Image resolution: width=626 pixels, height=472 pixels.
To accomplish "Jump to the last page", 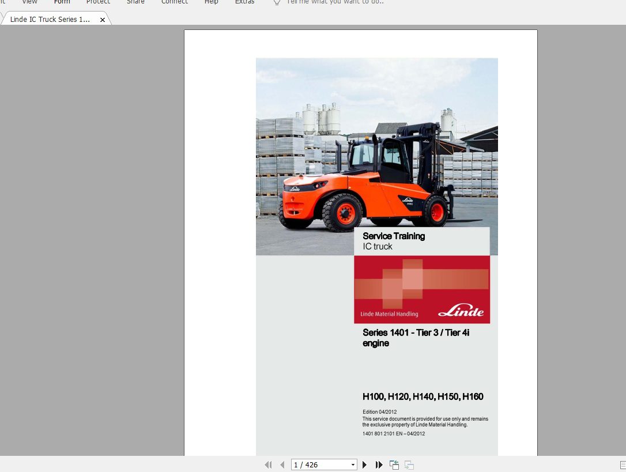I will pyautogui.click(x=379, y=465).
